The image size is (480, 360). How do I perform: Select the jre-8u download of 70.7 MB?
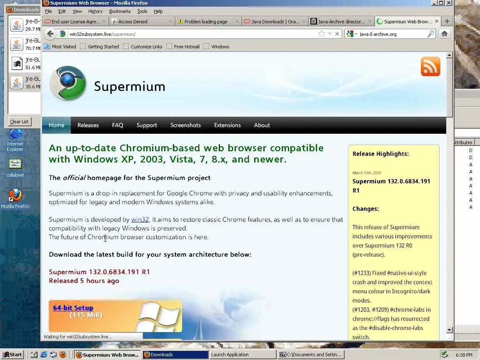(25, 44)
